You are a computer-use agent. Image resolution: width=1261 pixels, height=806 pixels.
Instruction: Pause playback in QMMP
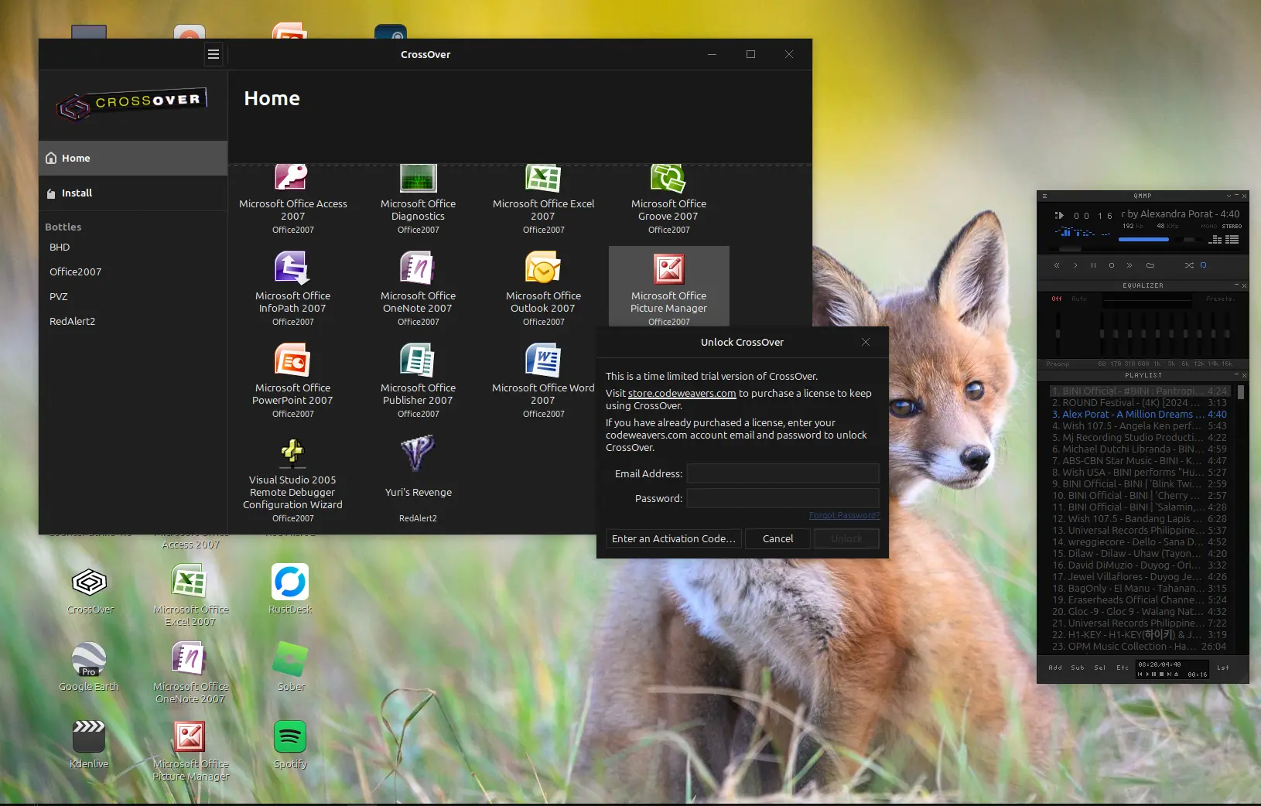pos(1093,265)
